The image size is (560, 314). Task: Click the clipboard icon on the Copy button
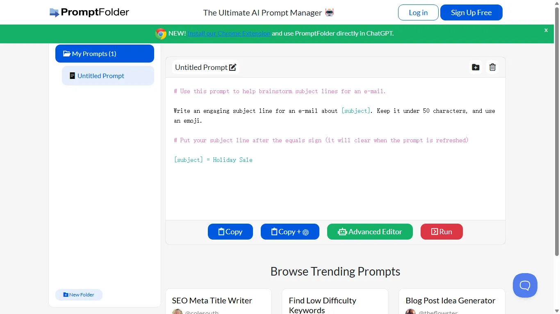pos(221,231)
